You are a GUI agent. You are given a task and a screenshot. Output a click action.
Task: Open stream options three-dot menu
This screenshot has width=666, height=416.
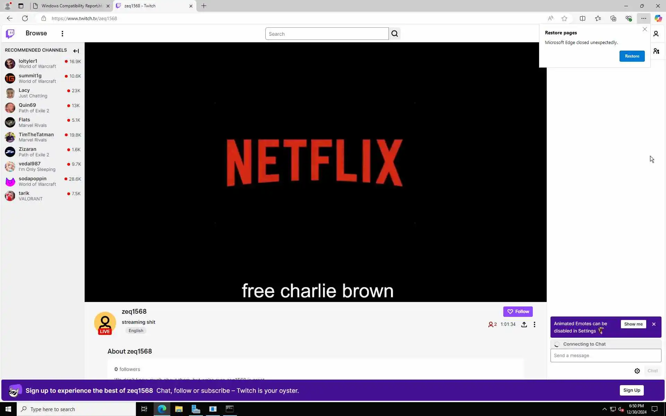tap(534, 324)
